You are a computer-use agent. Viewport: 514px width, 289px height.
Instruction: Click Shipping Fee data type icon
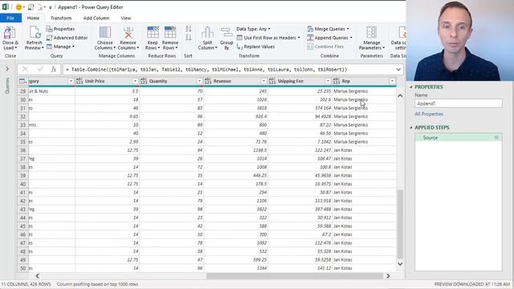pos(271,81)
